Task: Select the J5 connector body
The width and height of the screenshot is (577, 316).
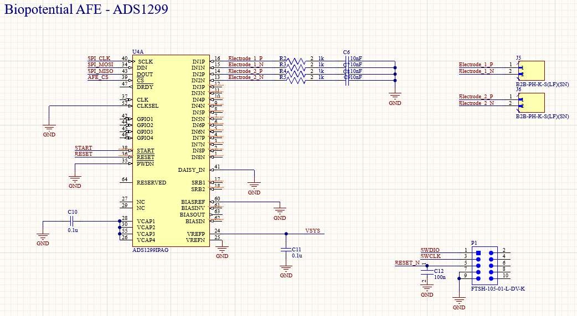Action: tap(533, 71)
